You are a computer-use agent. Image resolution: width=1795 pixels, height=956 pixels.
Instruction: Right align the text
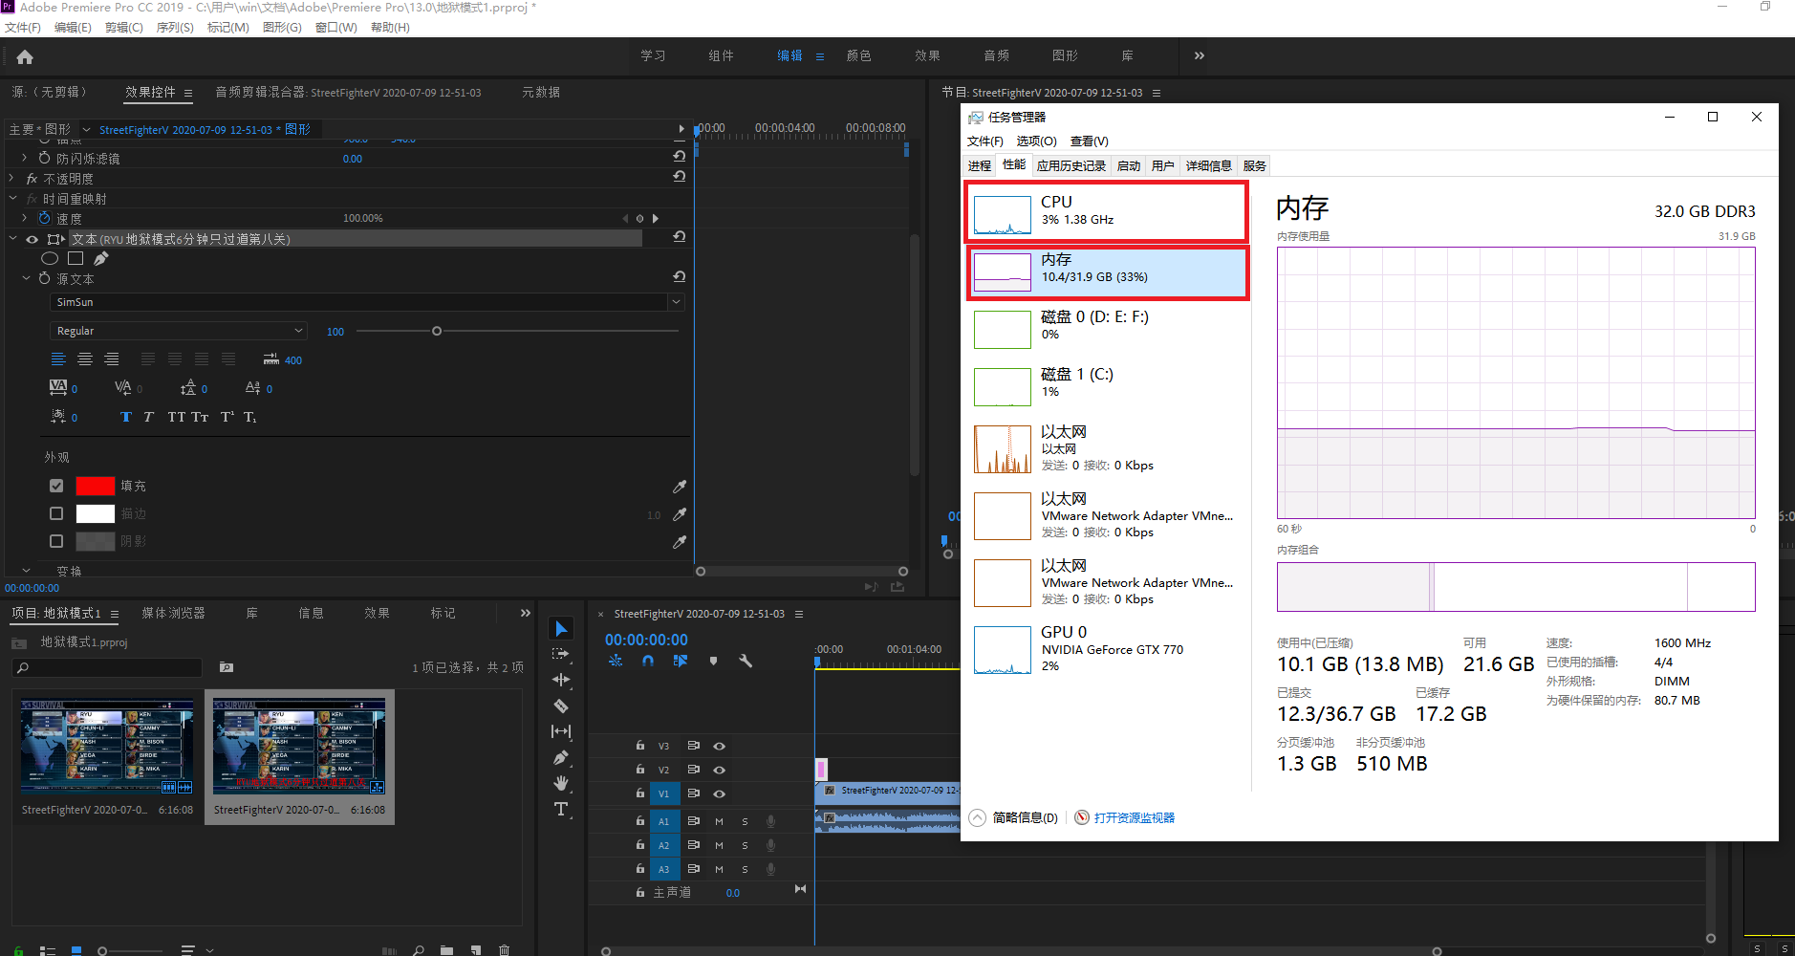coord(112,359)
